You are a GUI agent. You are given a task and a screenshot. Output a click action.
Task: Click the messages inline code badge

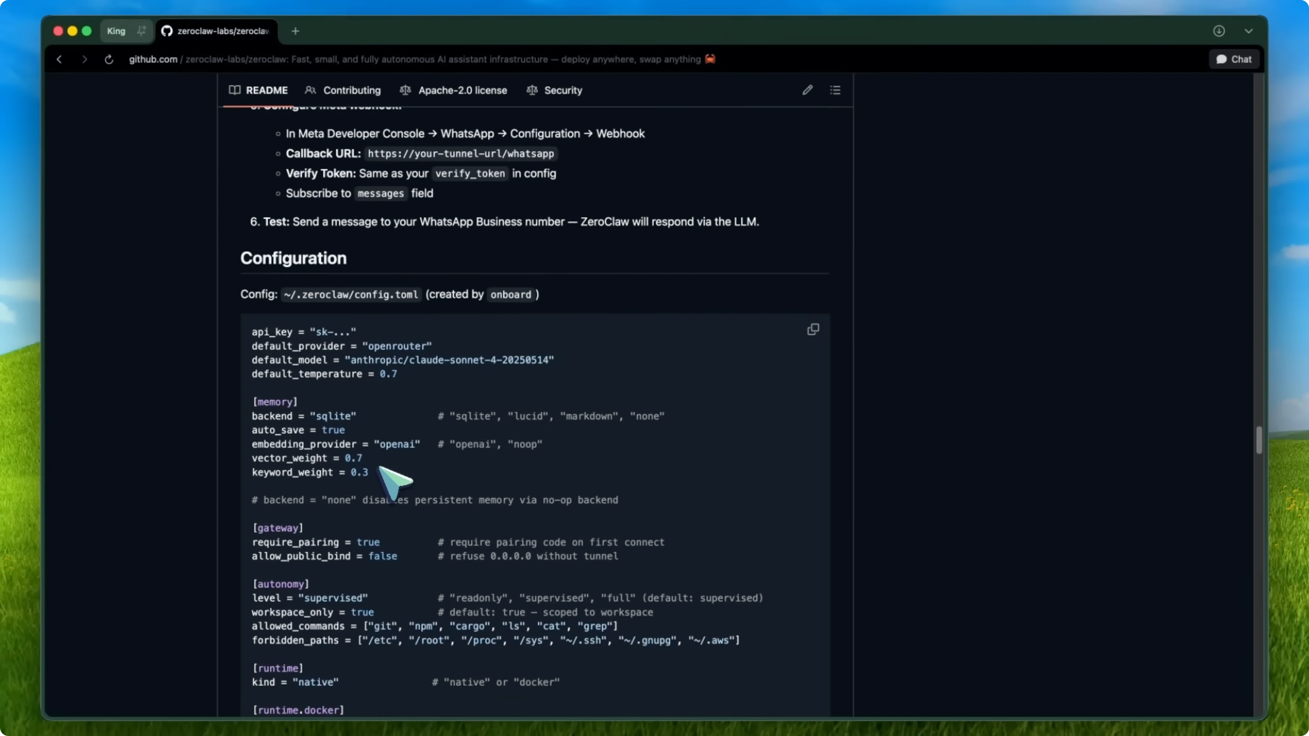pos(380,193)
